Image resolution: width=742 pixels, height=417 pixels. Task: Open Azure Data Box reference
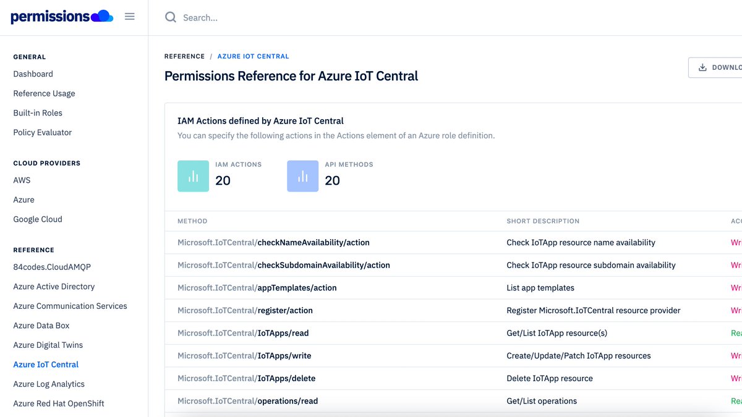coord(41,326)
